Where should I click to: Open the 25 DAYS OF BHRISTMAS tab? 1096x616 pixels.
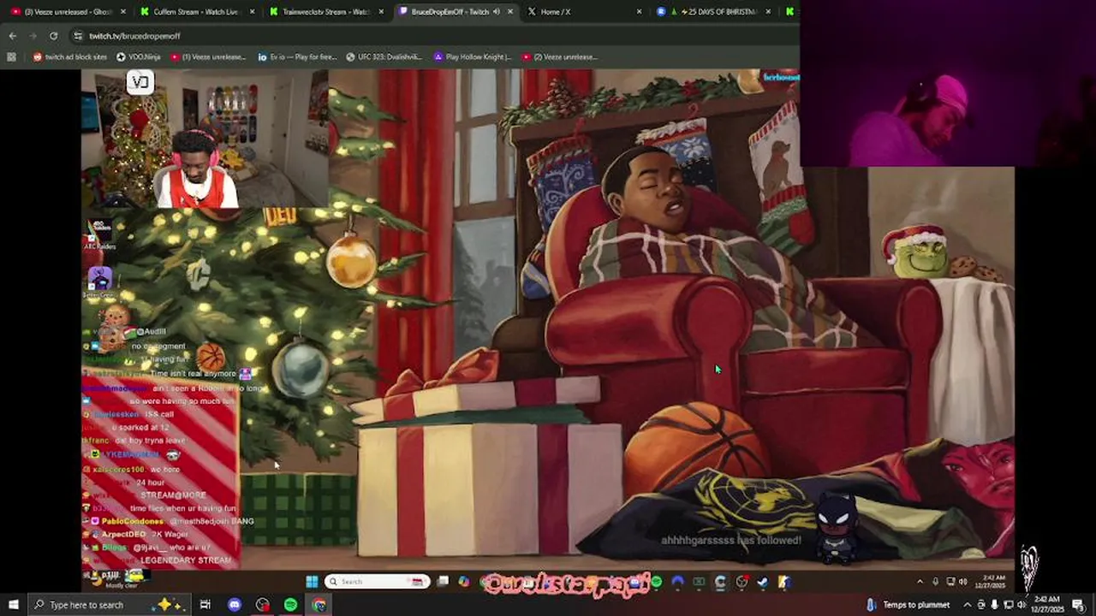pos(713,12)
